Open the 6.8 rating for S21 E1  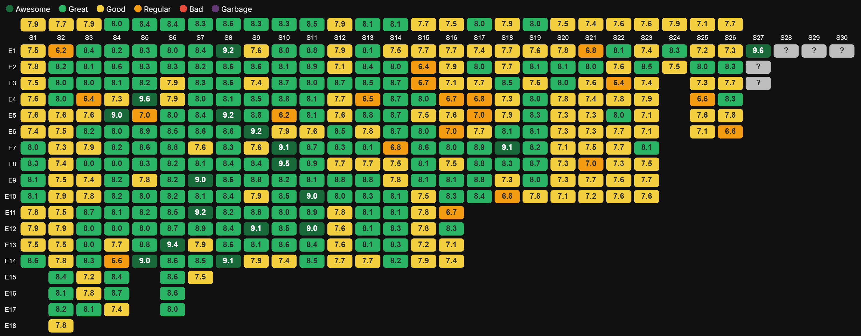coord(591,51)
